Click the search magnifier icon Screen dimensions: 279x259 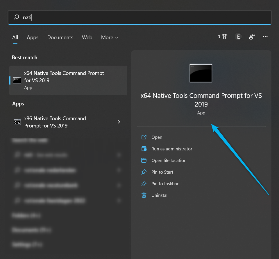16,17
